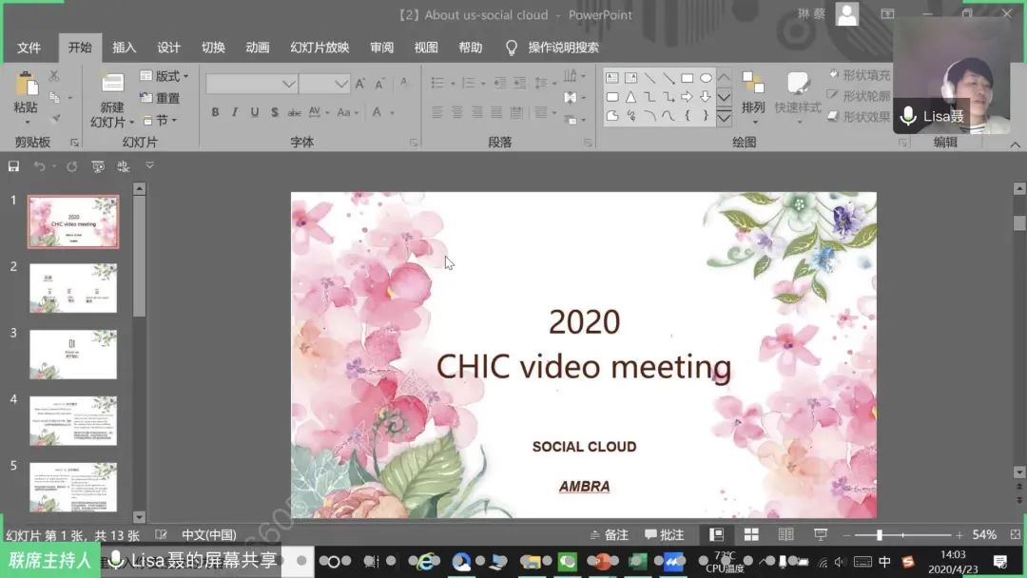Viewport: 1027px width, 578px height.
Task: Click the 重置 reset slide button
Action: [160, 98]
